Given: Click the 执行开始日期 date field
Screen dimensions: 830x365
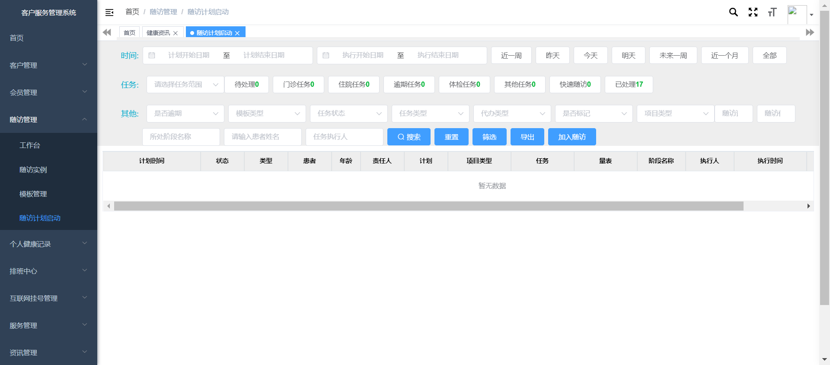Looking at the screenshot, I should pyautogui.click(x=363, y=55).
